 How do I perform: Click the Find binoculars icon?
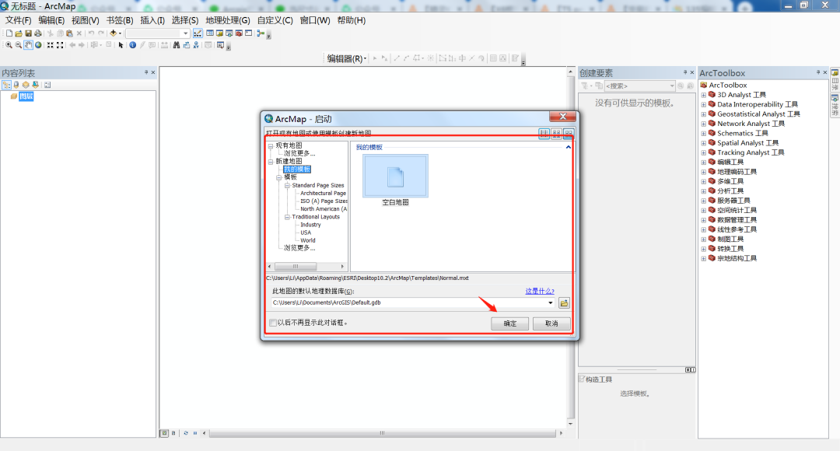tap(177, 45)
